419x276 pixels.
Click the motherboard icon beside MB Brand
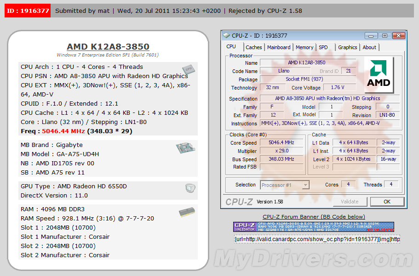(185, 147)
